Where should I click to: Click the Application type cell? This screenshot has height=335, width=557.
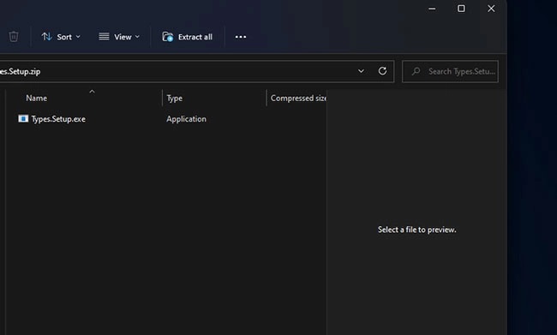click(186, 119)
